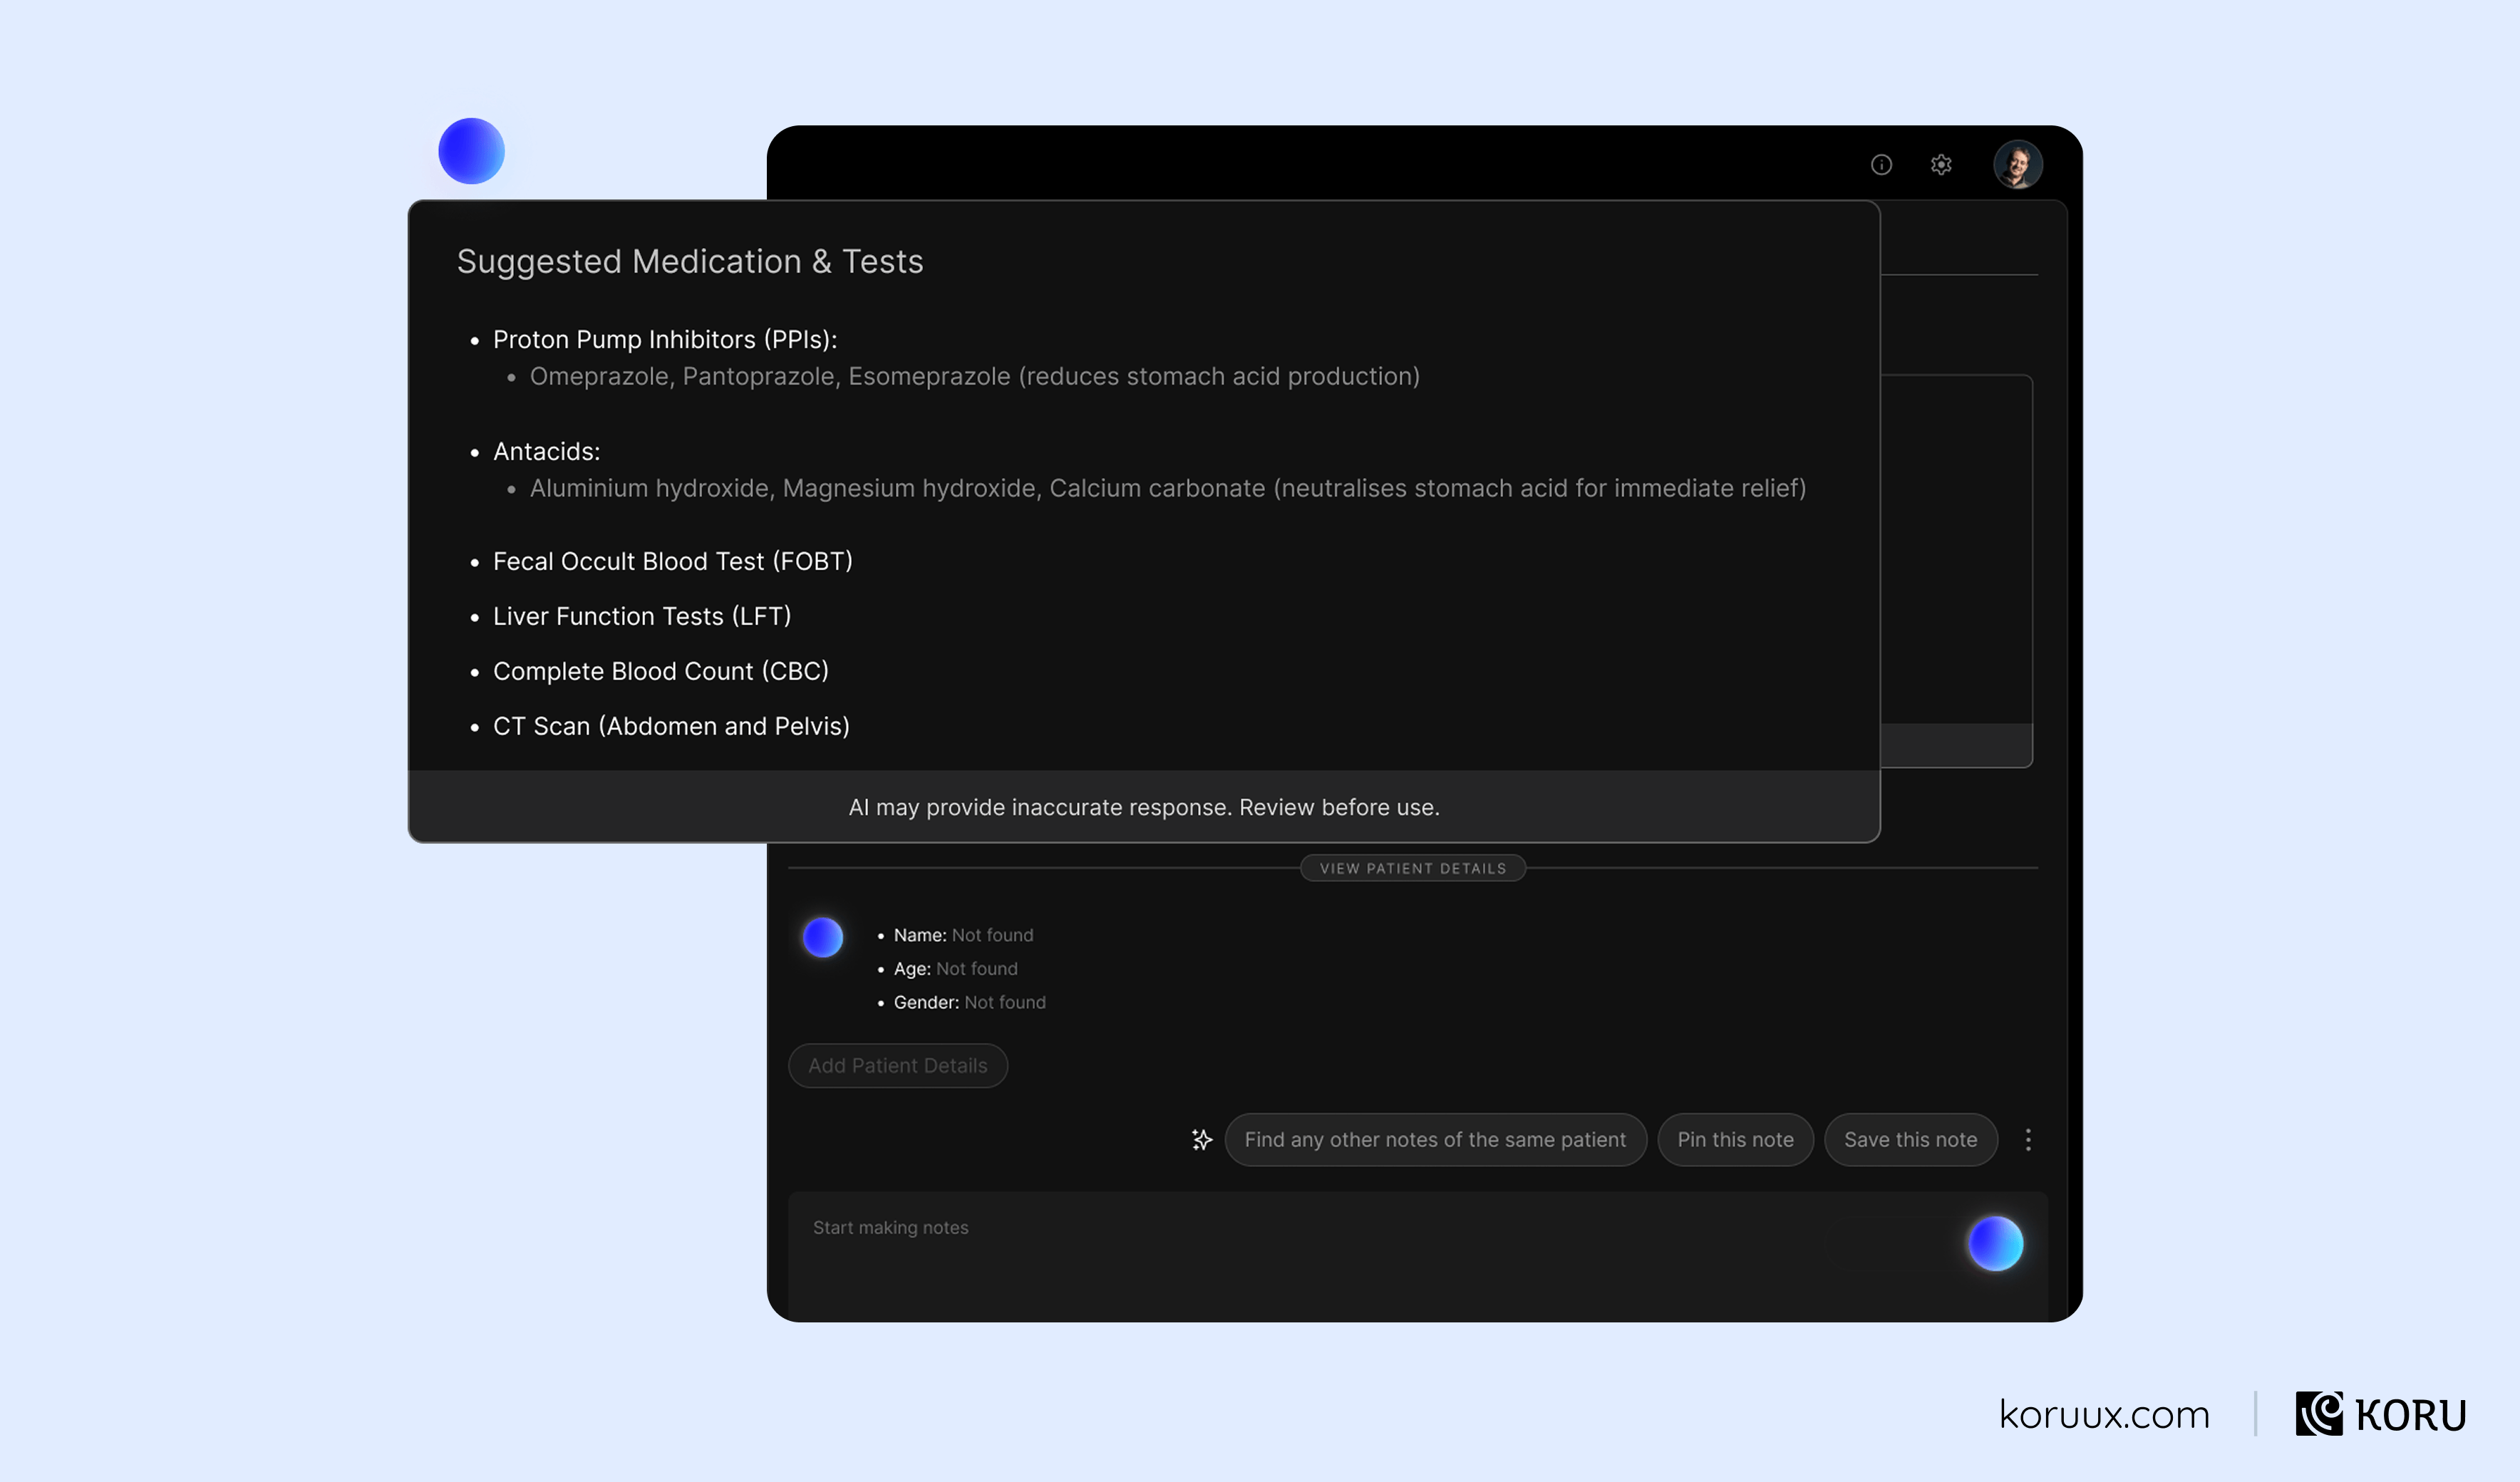Image resolution: width=2520 pixels, height=1482 pixels.
Task: Click Add Patient Details button
Action: [898, 1066]
